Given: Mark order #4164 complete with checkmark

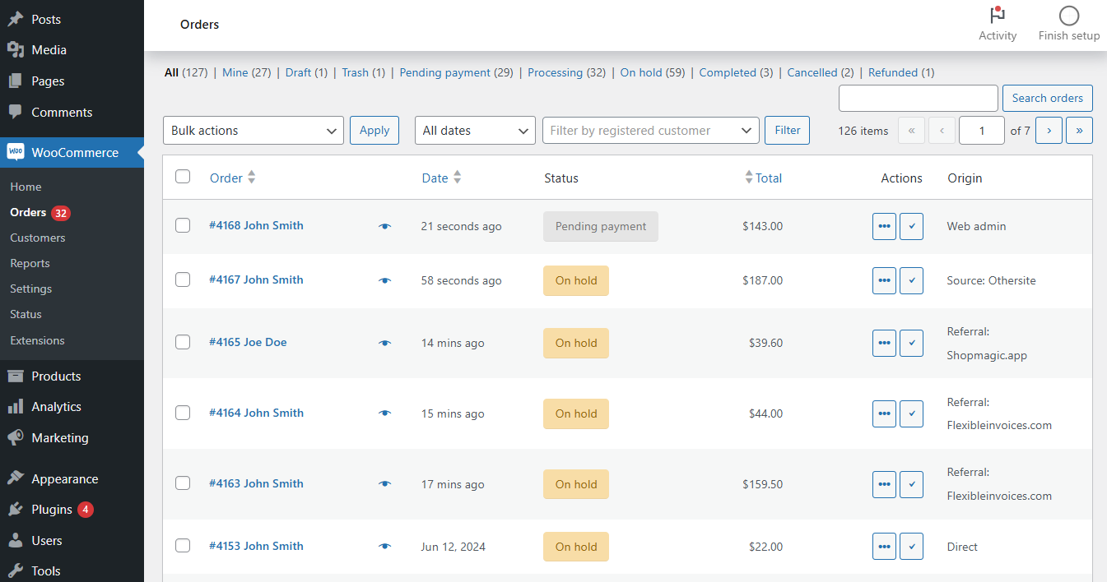Looking at the screenshot, I should (x=911, y=413).
